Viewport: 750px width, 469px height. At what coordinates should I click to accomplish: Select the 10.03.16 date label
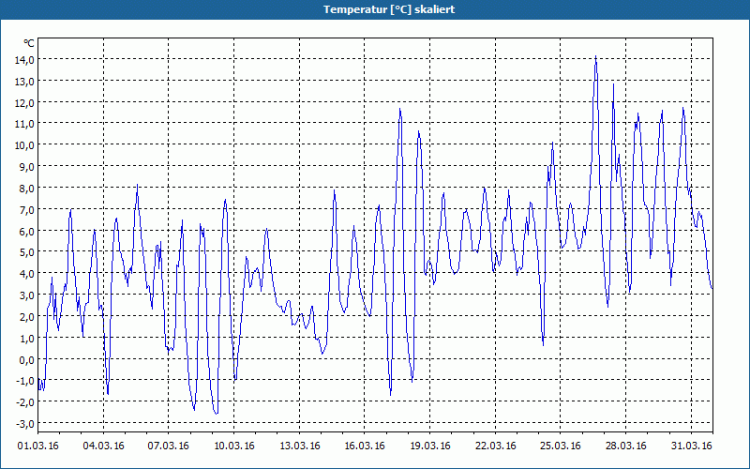point(233,446)
